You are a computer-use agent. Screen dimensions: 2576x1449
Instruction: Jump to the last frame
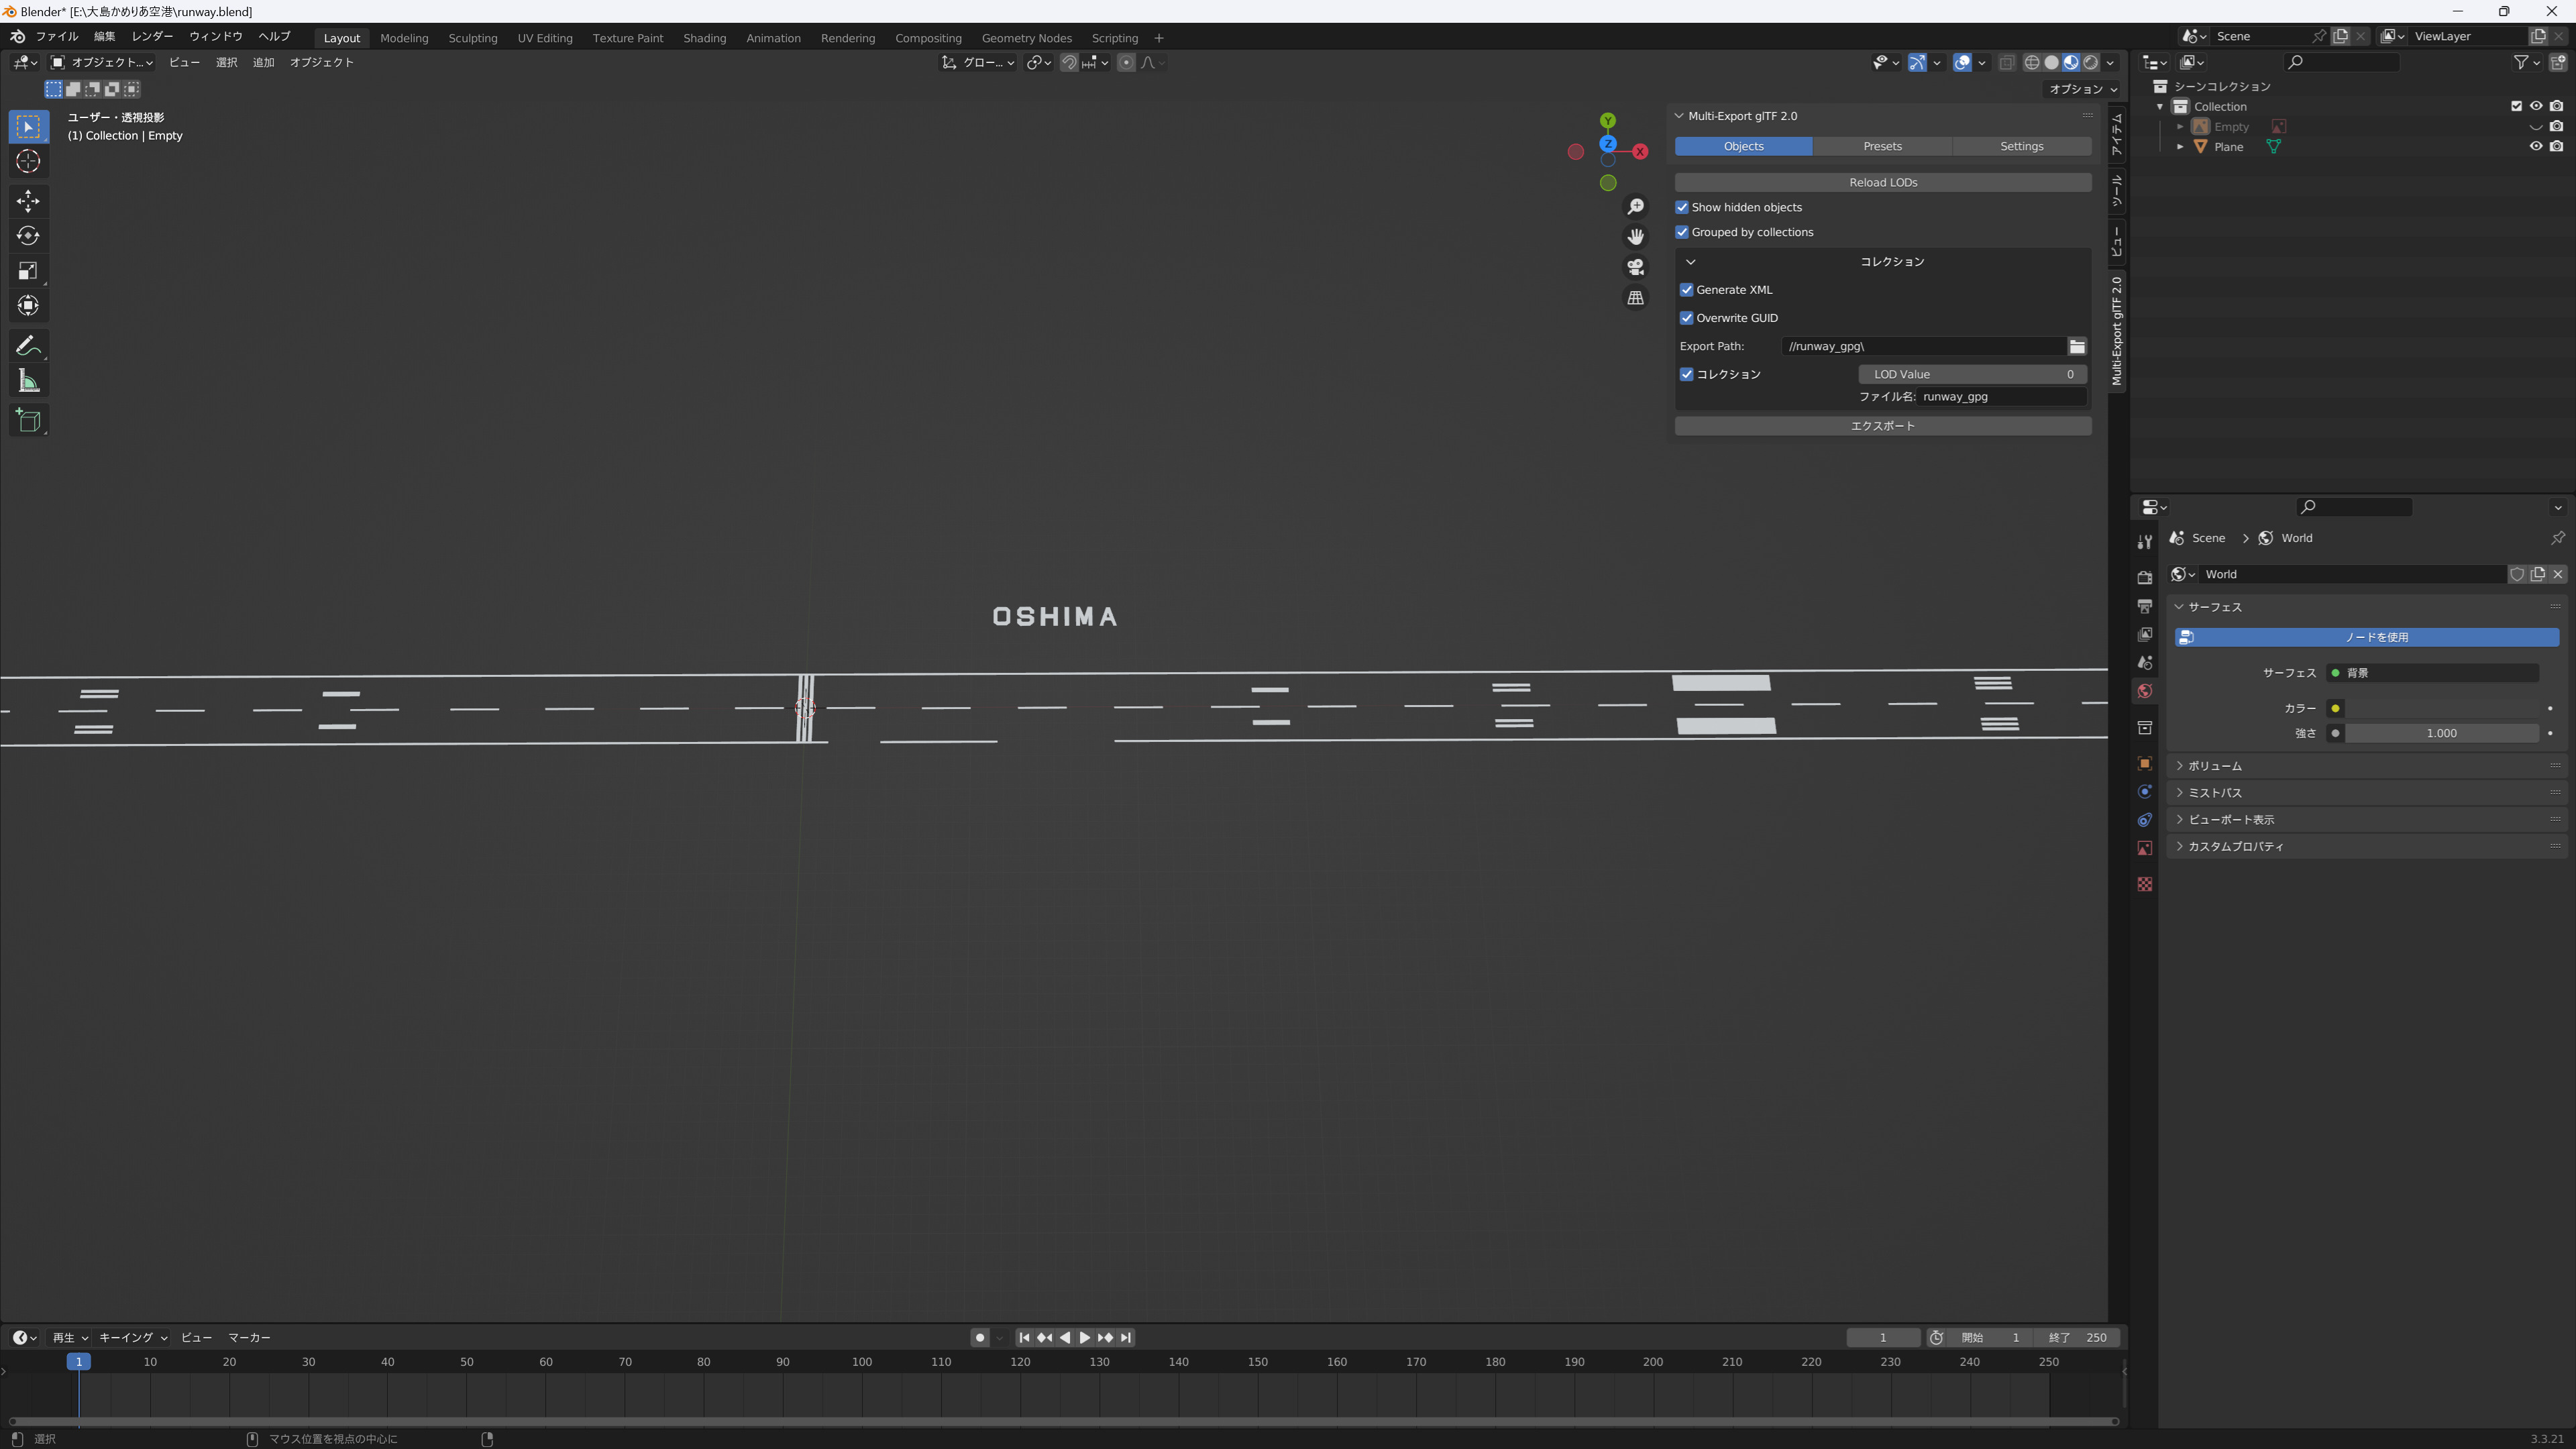tap(1126, 1338)
